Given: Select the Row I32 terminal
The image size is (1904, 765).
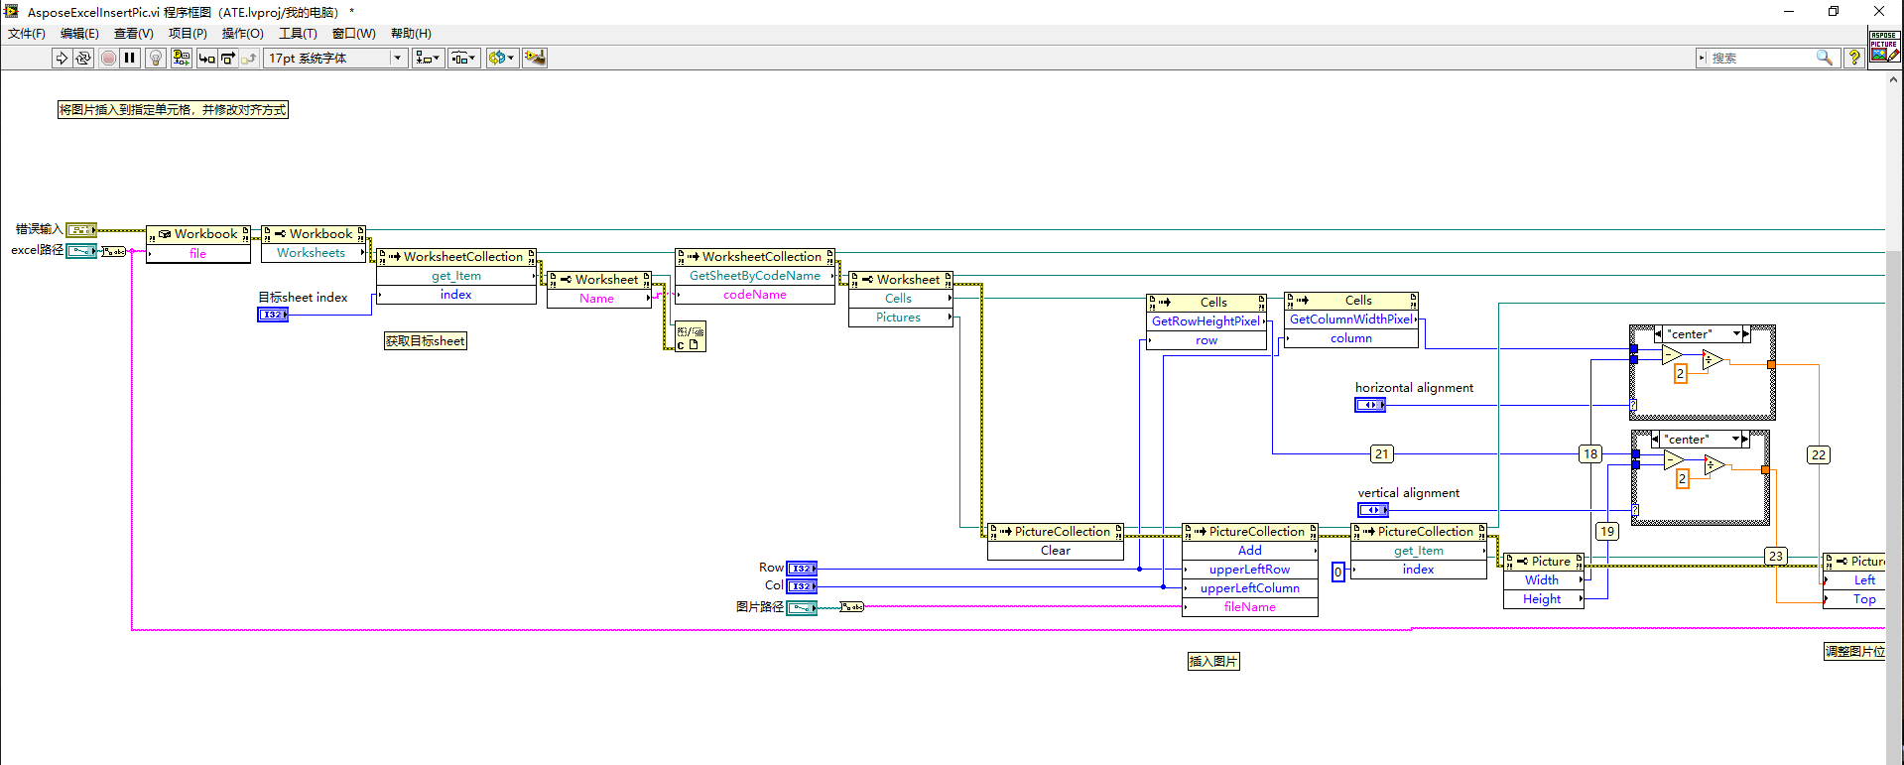Looking at the screenshot, I should [802, 569].
